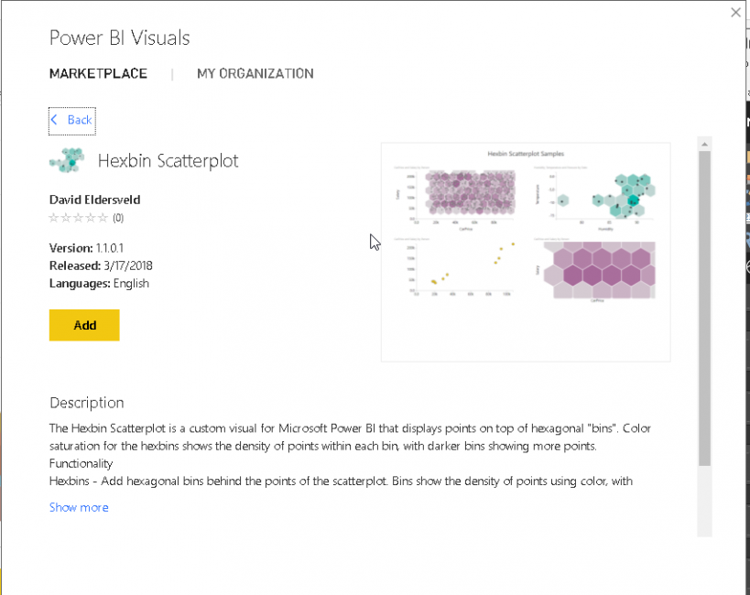This screenshot has width=750, height=595.
Task: Click the back chevron arrow icon
Action: (x=55, y=120)
